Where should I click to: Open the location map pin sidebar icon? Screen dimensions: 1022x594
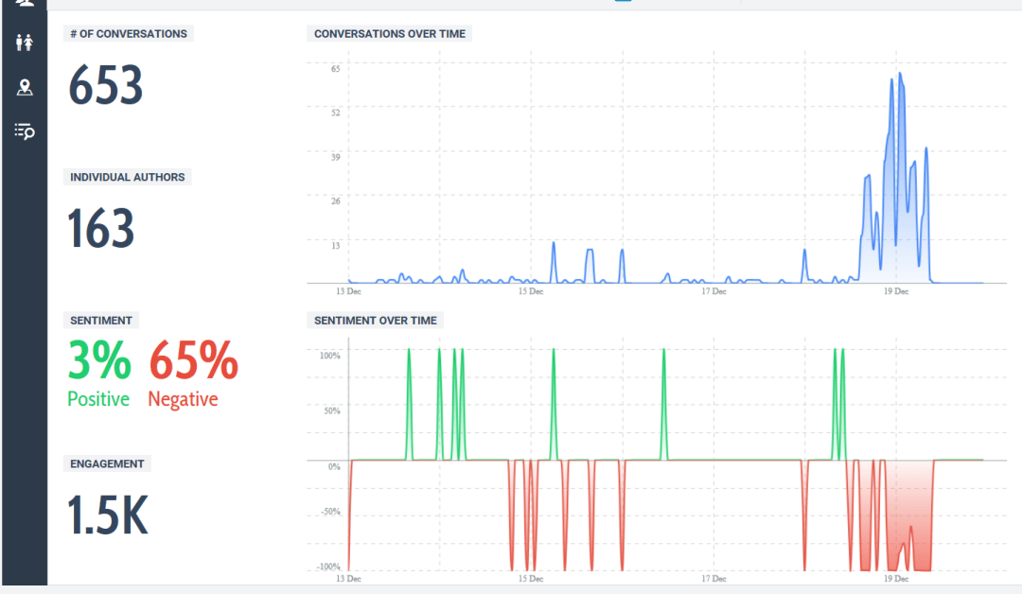[x=25, y=88]
